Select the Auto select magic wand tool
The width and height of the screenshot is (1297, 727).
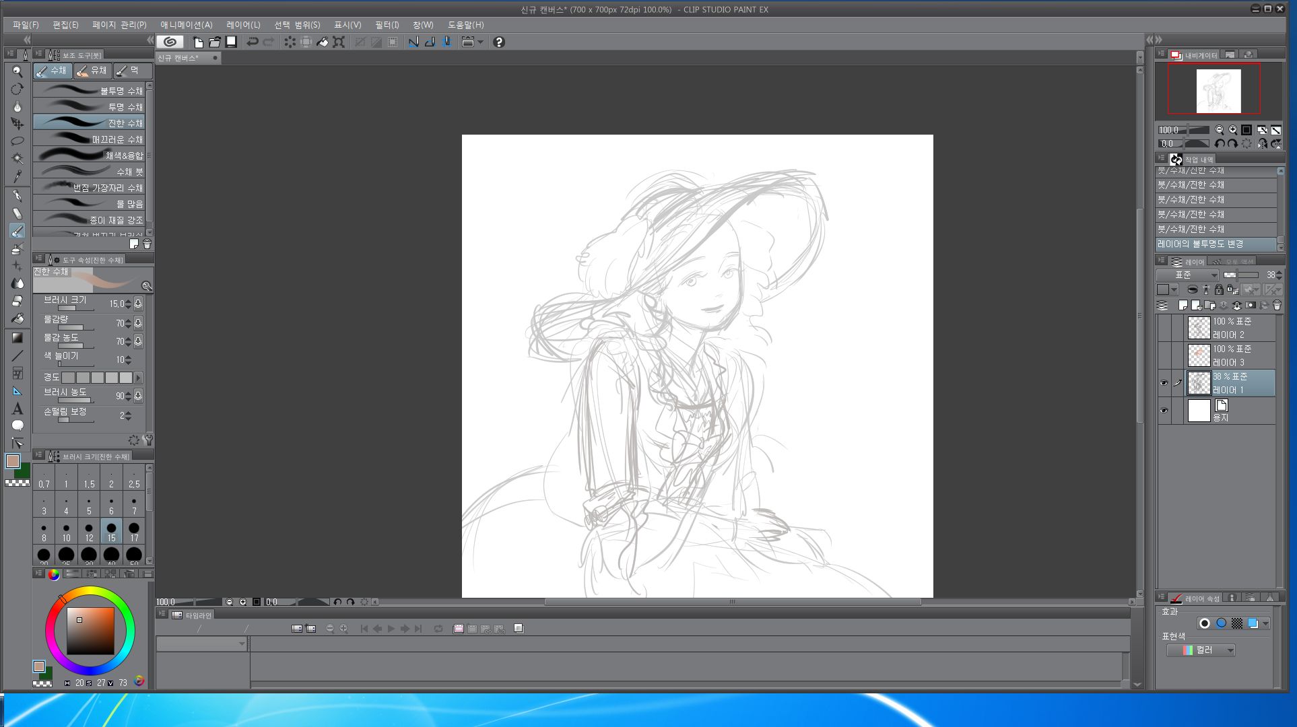(18, 159)
